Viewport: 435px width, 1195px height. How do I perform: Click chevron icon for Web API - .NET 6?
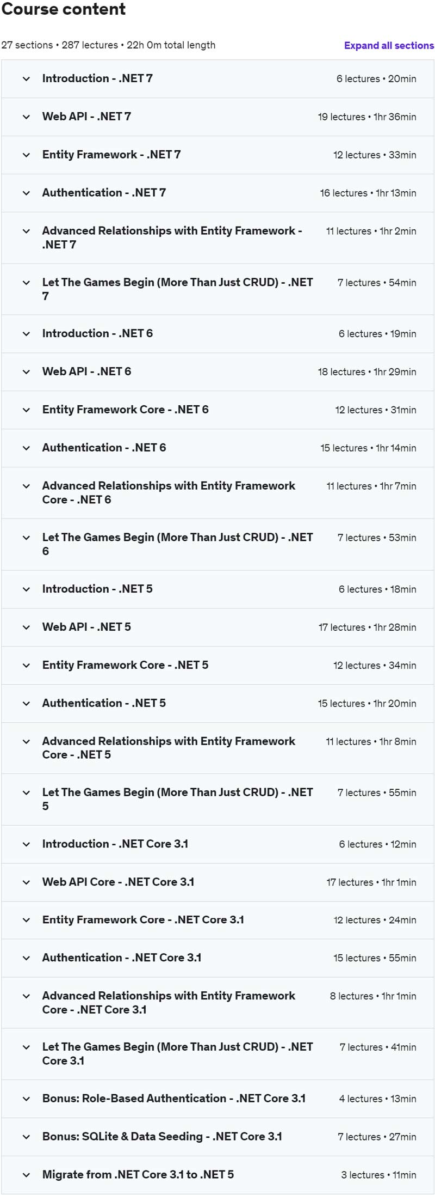pos(26,372)
